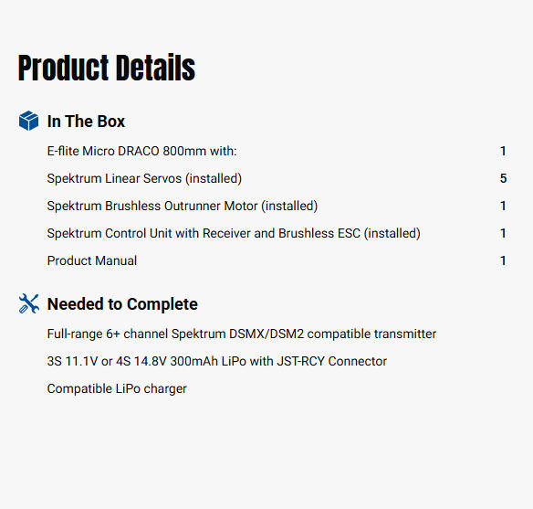Click quantity 5 next to Linear Servos
This screenshot has height=509, width=533.
(x=503, y=178)
